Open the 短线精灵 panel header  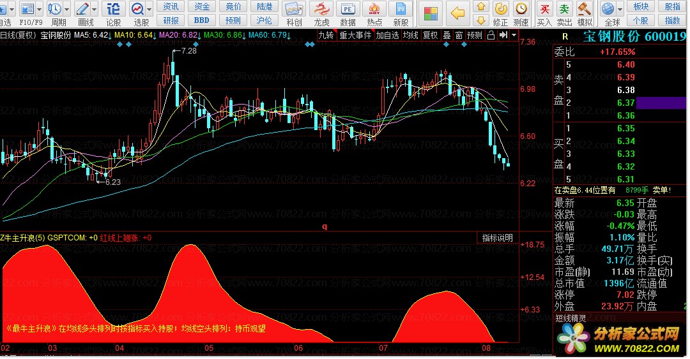point(571,318)
